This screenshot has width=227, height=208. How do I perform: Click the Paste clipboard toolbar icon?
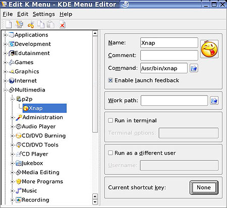point(50,25)
